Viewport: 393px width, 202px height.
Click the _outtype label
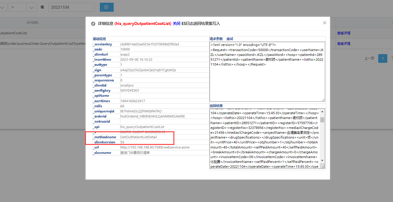100,65
